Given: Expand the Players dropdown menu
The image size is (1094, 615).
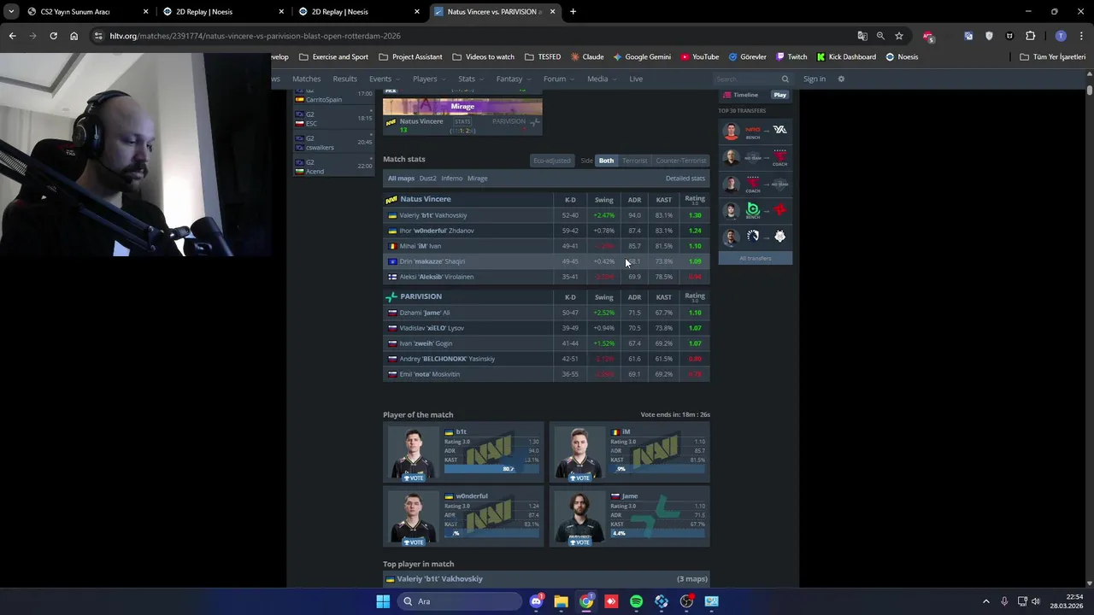Looking at the screenshot, I should [x=429, y=79].
